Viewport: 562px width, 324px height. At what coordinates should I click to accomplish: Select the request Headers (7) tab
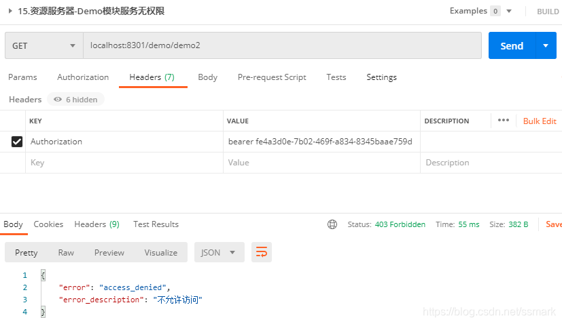[x=152, y=77]
